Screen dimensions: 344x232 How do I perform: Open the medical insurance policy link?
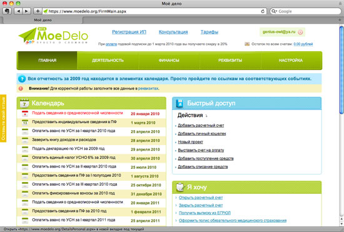pyautogui.click(x=233, y=221)
